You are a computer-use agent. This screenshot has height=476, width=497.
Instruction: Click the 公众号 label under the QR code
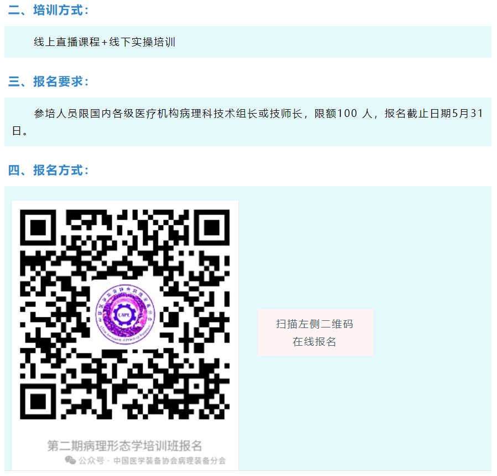[x=91, y=460]
